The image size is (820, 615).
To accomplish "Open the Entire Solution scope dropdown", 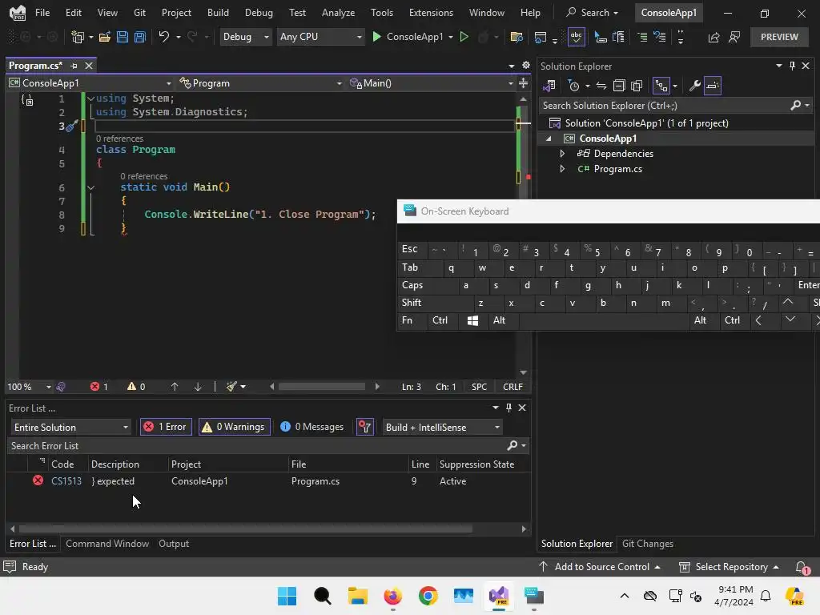I will pos(70,428).
